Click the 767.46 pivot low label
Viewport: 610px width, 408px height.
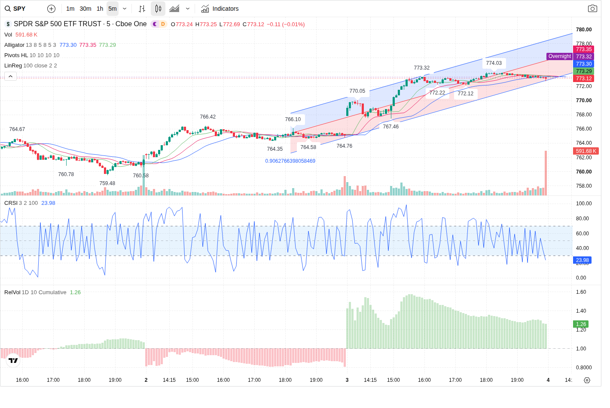(x=390, y=127)
